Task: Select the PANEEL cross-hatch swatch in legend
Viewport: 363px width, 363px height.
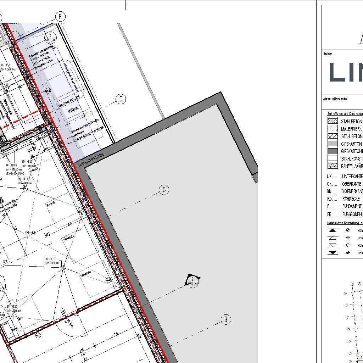Action: point(333,166)
